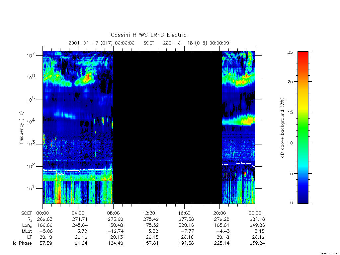Click the LT value '20.19'
This screenshot has height=255, width=340.
[258, 237]
